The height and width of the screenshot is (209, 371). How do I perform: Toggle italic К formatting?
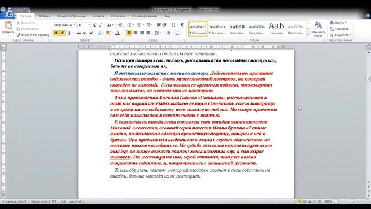coord(62,33)
